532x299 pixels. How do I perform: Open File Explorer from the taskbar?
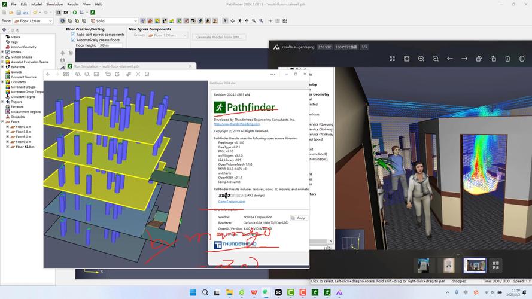229,292
